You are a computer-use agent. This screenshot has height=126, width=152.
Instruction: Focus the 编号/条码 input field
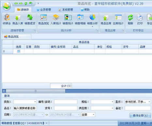pos(66,102)
